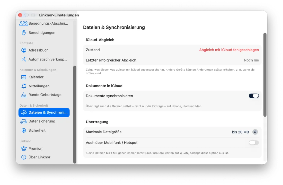Click the iCloud-Abgleich section heading
Viewport: 283px width, 185px height.
point(100,40)
